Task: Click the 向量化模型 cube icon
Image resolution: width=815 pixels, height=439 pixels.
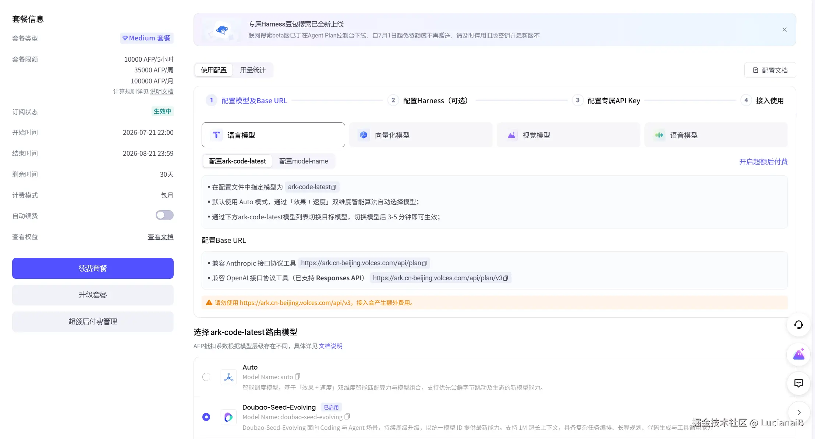Action: click(x=364, y=135)
